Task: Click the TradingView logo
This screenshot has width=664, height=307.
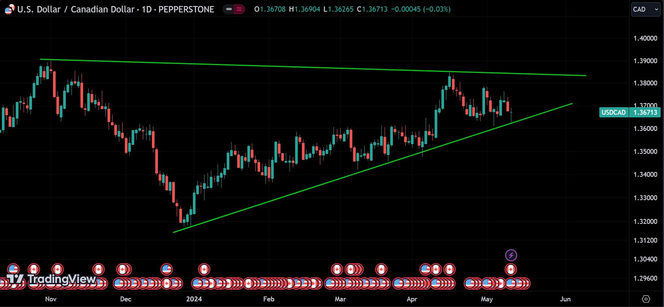Action: coord(51,279)
